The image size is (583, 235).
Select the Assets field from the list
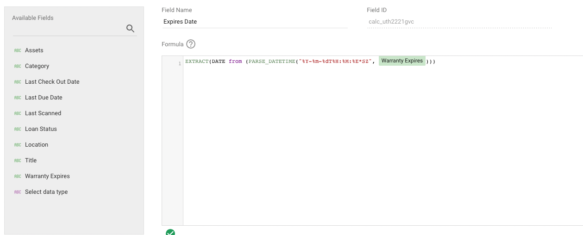tap(34, 50)
